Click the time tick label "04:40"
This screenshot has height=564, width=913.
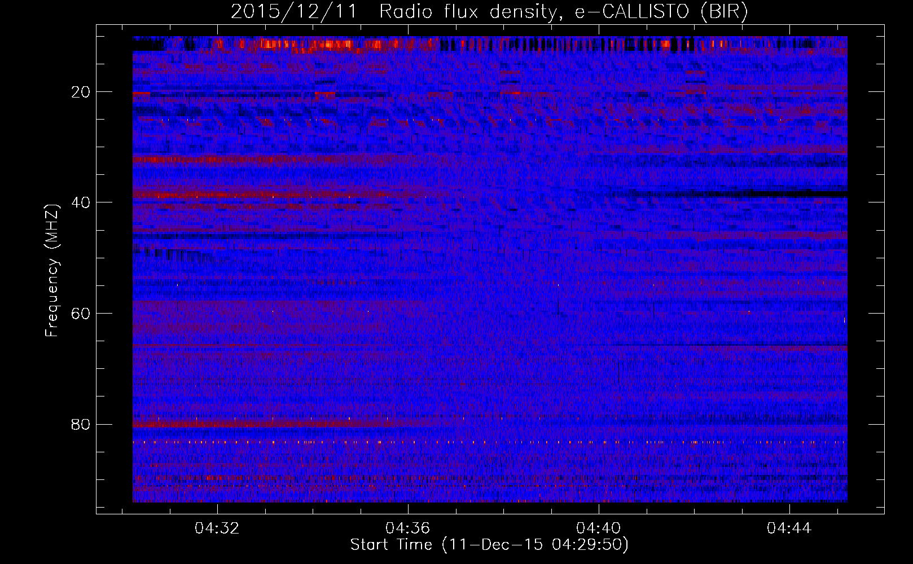coord(598,528)
